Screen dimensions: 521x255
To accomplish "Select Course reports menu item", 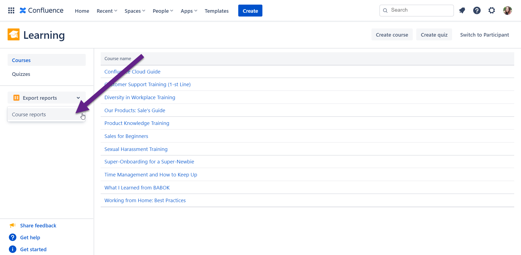I will [29, 114].
